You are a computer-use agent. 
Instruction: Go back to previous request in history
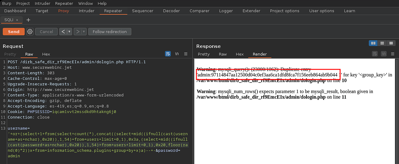tap(63, 31)
